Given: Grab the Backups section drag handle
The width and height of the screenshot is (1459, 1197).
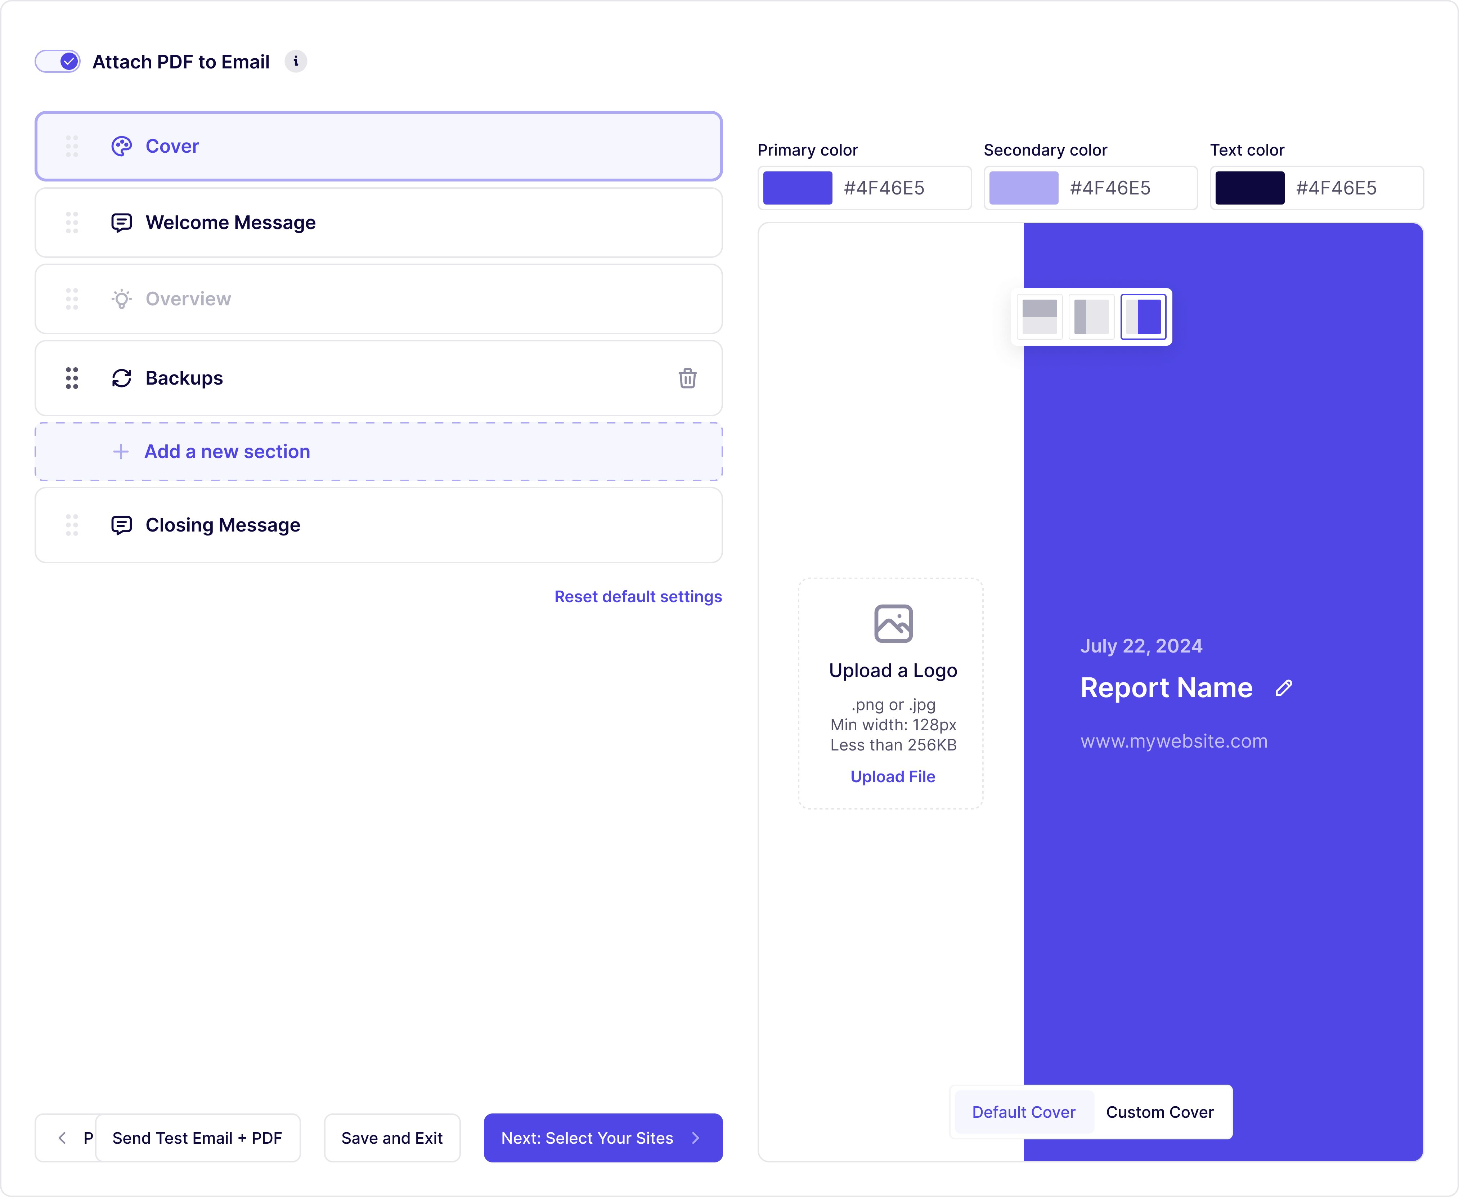Looking at the screenshot, I should 72,378.
